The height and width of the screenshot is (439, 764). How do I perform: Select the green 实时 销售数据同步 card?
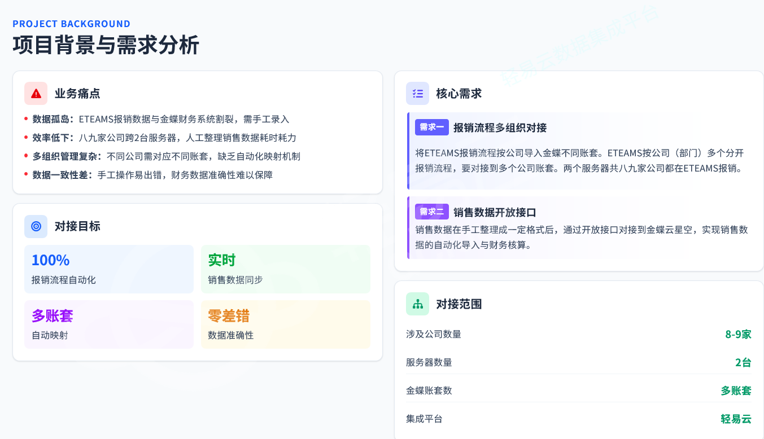(285, 269)
